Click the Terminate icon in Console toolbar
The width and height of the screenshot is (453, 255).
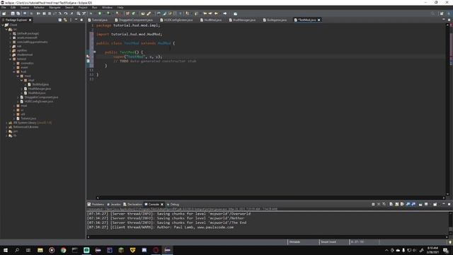pos(373,204)
